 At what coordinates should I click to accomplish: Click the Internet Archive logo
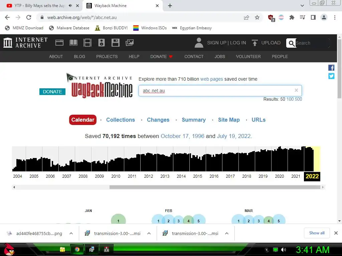25,43
